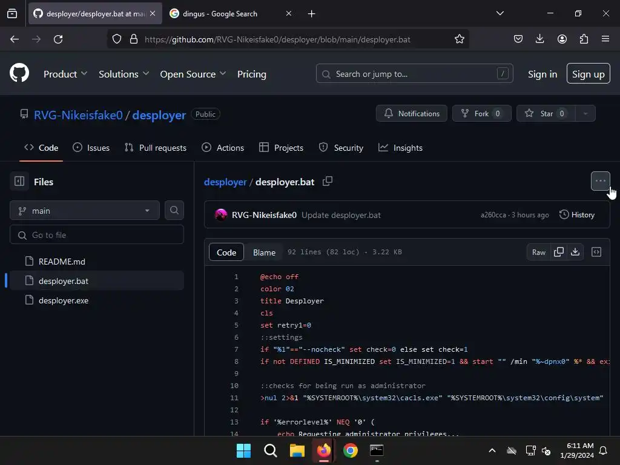Open the desployer repository name link
The height and width of the screenshot is (465, 620).
[159, 115]
